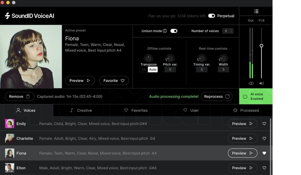Mute output with the speaker icon
Viewport: 301px width, 175px height.
(262, 83)
